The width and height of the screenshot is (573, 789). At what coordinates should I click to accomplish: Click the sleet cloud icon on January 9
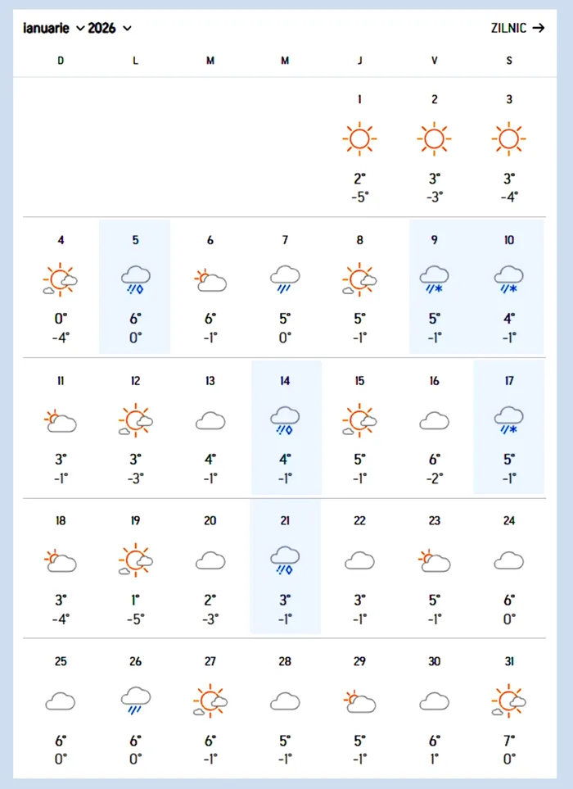(434, 279)
